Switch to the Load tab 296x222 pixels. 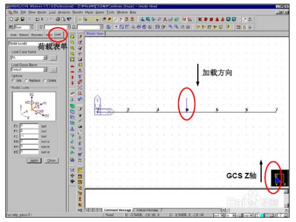pyautogui.click(x=57, y=34)
